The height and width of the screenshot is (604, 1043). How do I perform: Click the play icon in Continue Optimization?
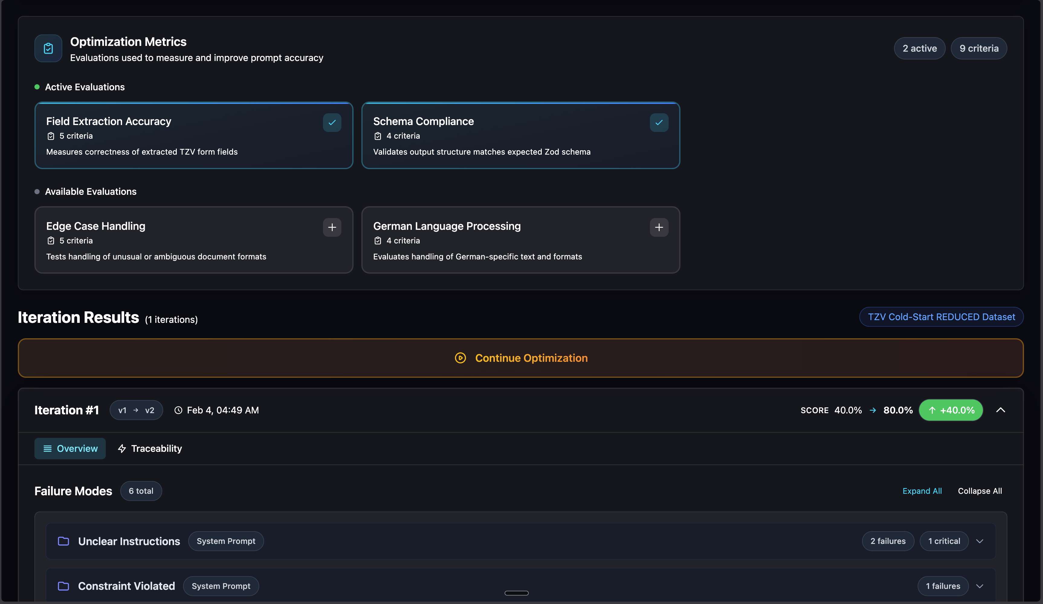pyautogui.click(x=460, y=358)
